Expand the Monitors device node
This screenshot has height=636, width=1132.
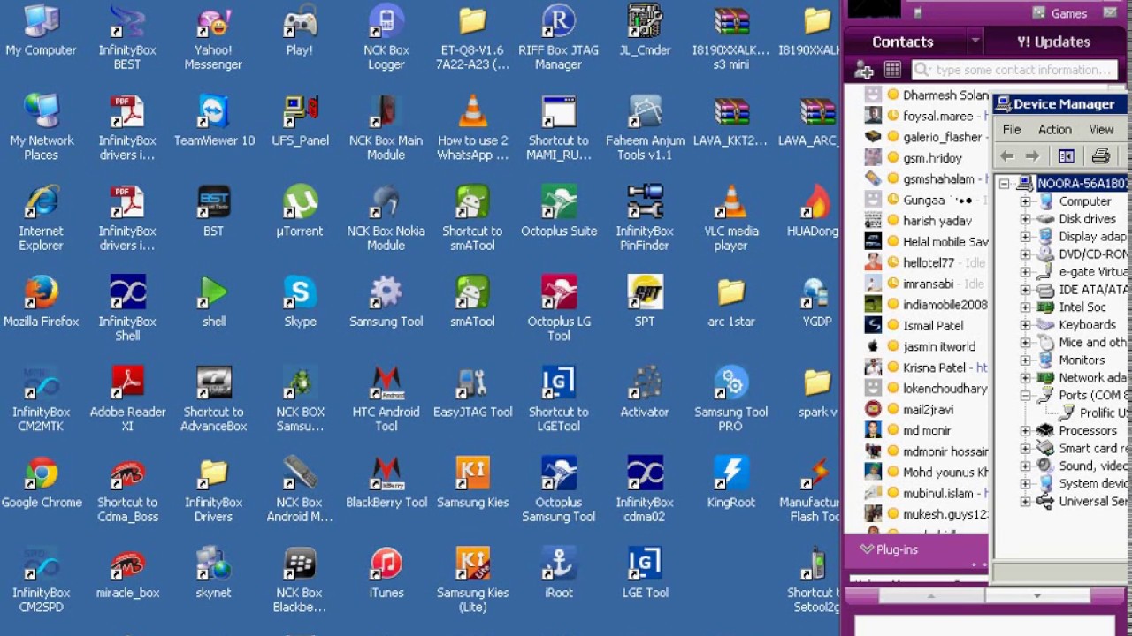[x=1025, y=360]
